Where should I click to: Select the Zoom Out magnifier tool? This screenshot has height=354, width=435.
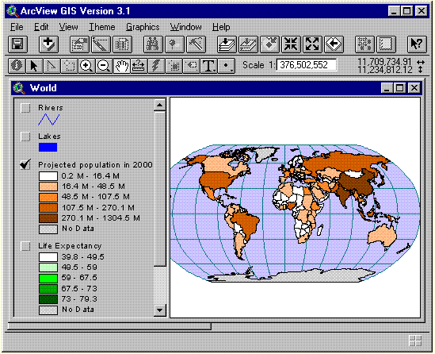tap(104, 66)
